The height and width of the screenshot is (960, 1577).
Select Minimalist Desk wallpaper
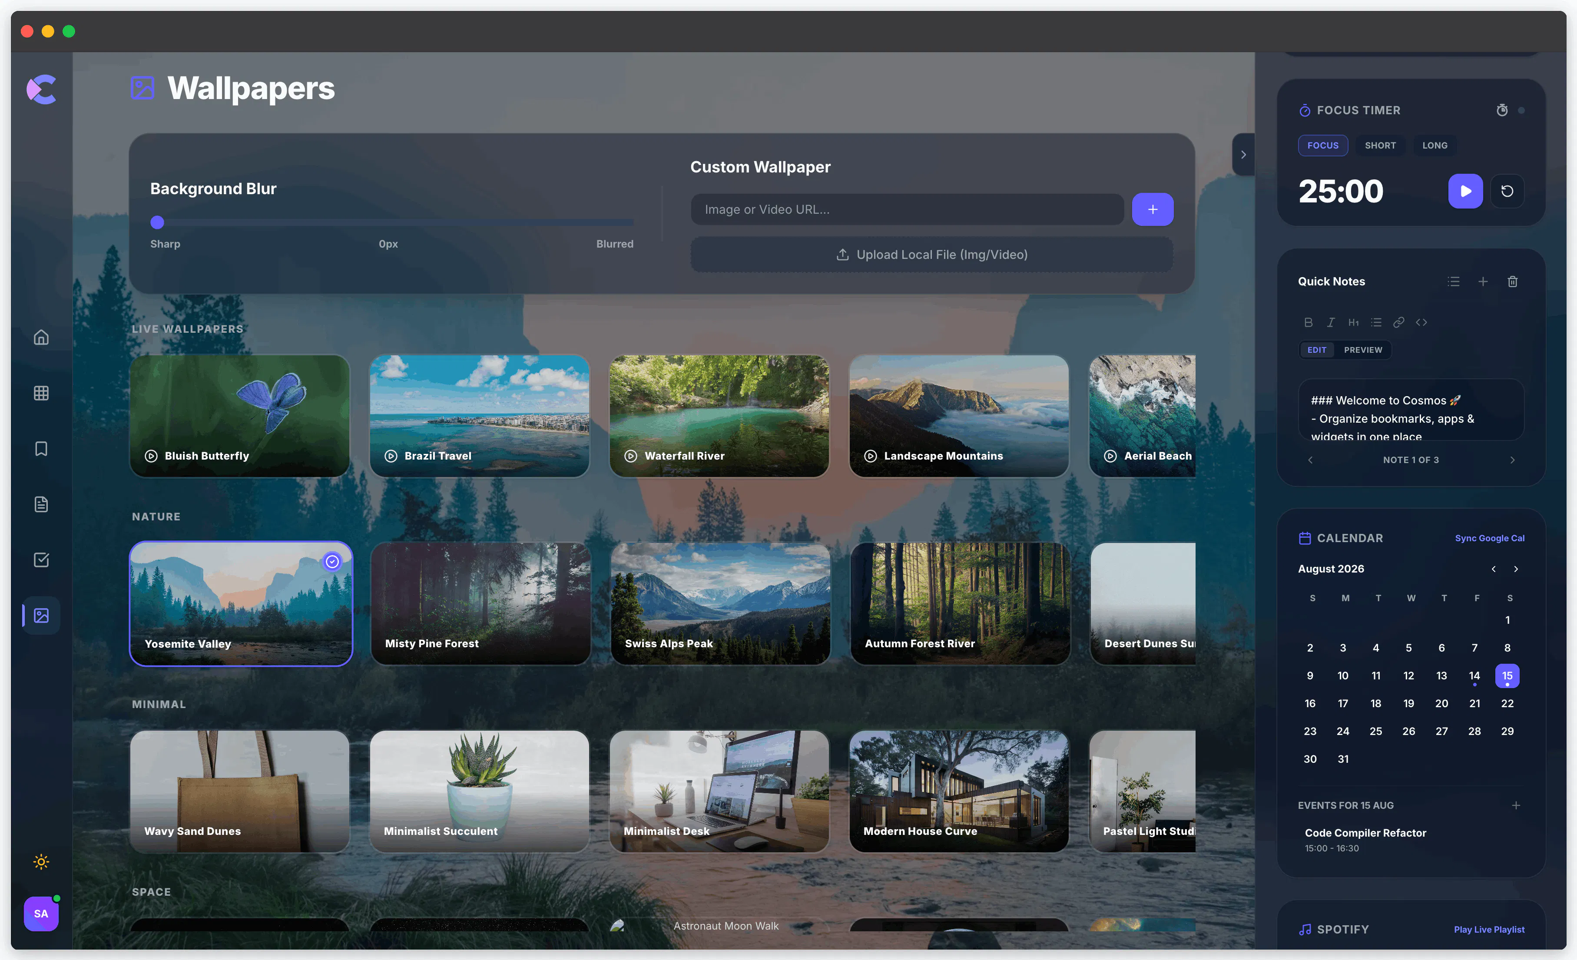point(719,791)
